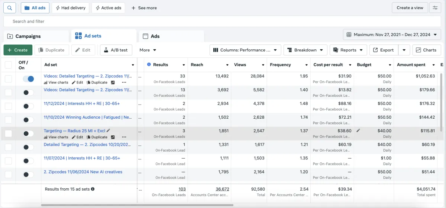Toggle on the 11/12/2024 Interests HH + RE ad set
Image resolution: width=446 pixels, height=208 pixels.
pos(28,106)
